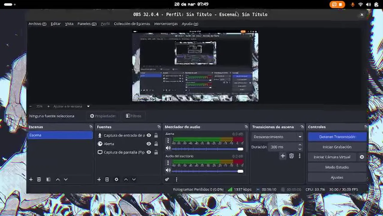Open the volume icon in top bar
The height and width of the screenshot is (216, 383).
coord(368,4)
